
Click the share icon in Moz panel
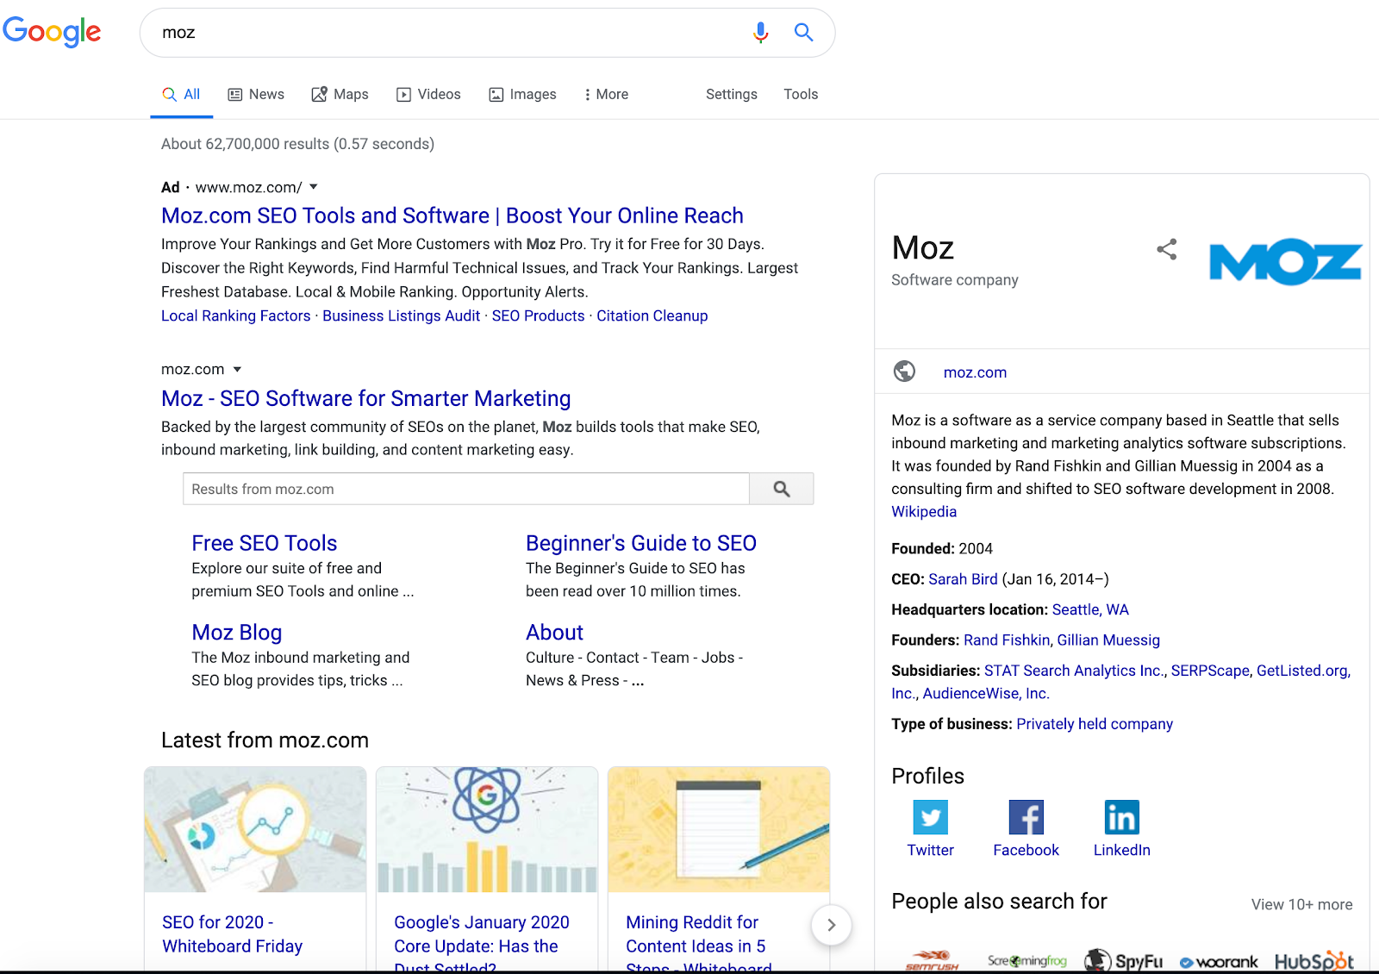click(1166, 250)
